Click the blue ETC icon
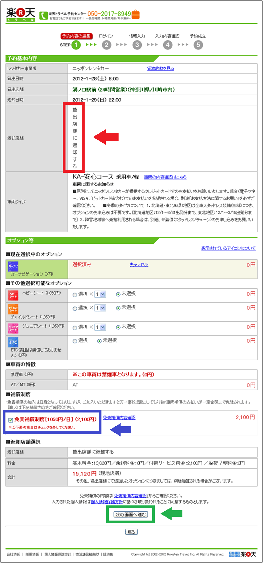Viewport: 263px width, 563px height. tap(13, 342)
